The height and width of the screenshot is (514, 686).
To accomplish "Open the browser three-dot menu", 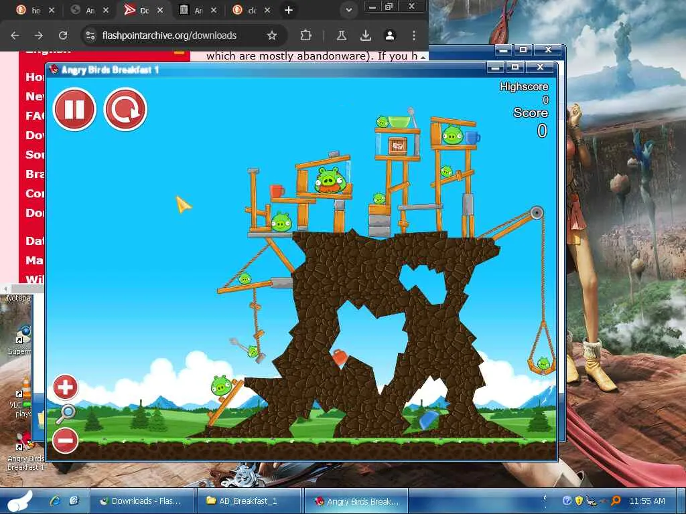I will pyautogui.click(x=414, y=35).
